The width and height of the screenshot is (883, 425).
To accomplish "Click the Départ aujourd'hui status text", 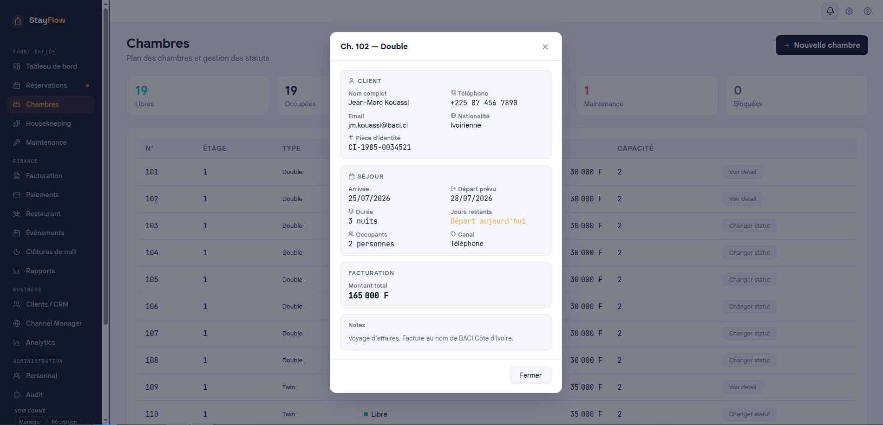I will click(x=488, y=221).
